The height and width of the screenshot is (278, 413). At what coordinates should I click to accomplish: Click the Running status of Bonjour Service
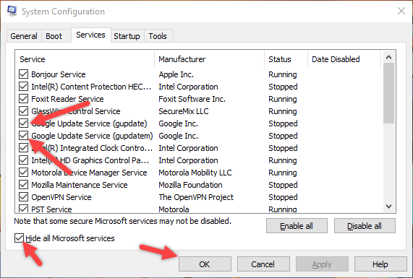click(283, 74)
